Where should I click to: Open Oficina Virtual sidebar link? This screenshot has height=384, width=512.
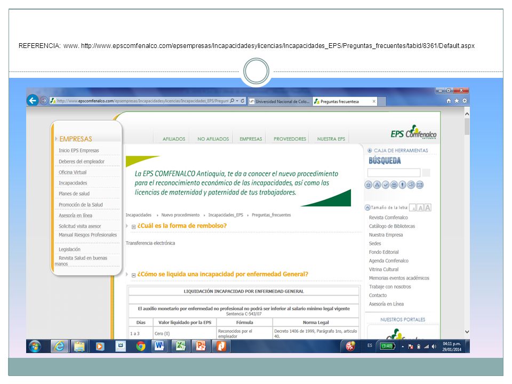click(x=73, y=172)
